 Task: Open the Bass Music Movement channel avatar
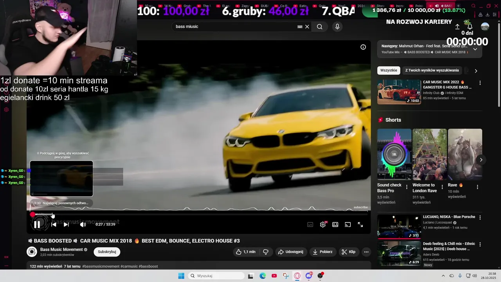[32, 252]
